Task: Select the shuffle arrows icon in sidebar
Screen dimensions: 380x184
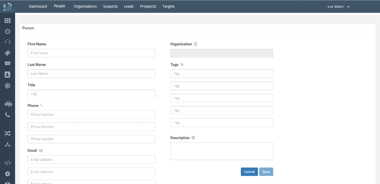Action: pos(7,133)
